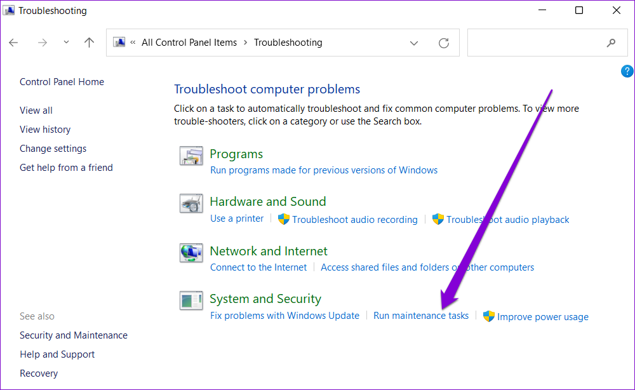Click the search magnifier icon

(x=611, y=43)
